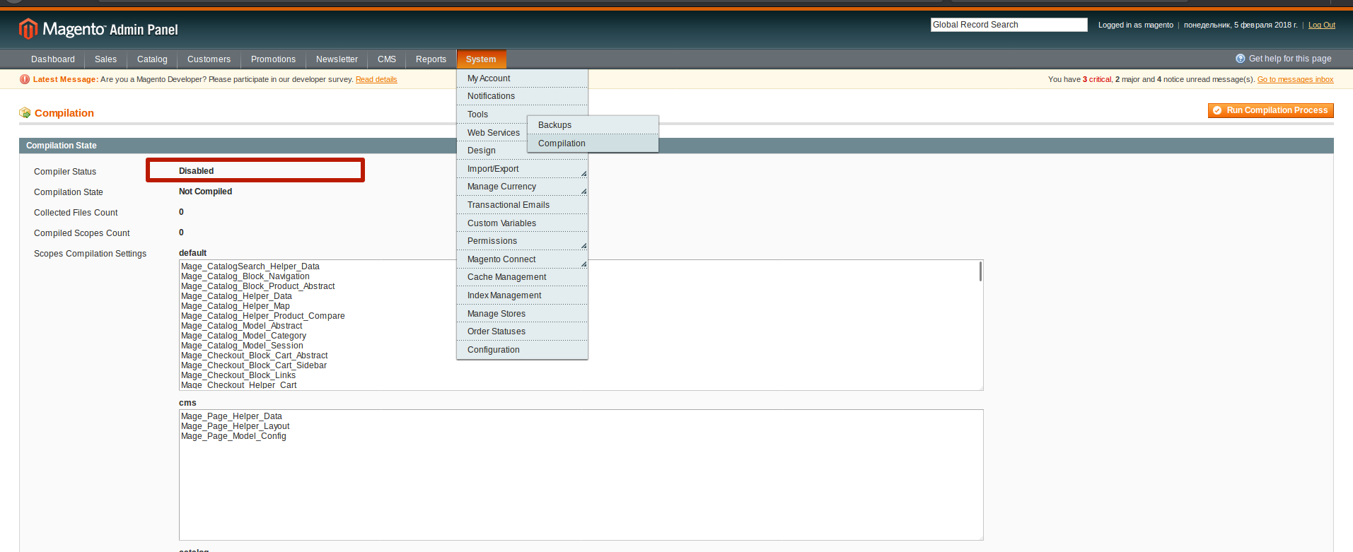This screenshot has width=1353, height=552.
Task: Open the Newsletter menu
Action: [x=337, y=59]
